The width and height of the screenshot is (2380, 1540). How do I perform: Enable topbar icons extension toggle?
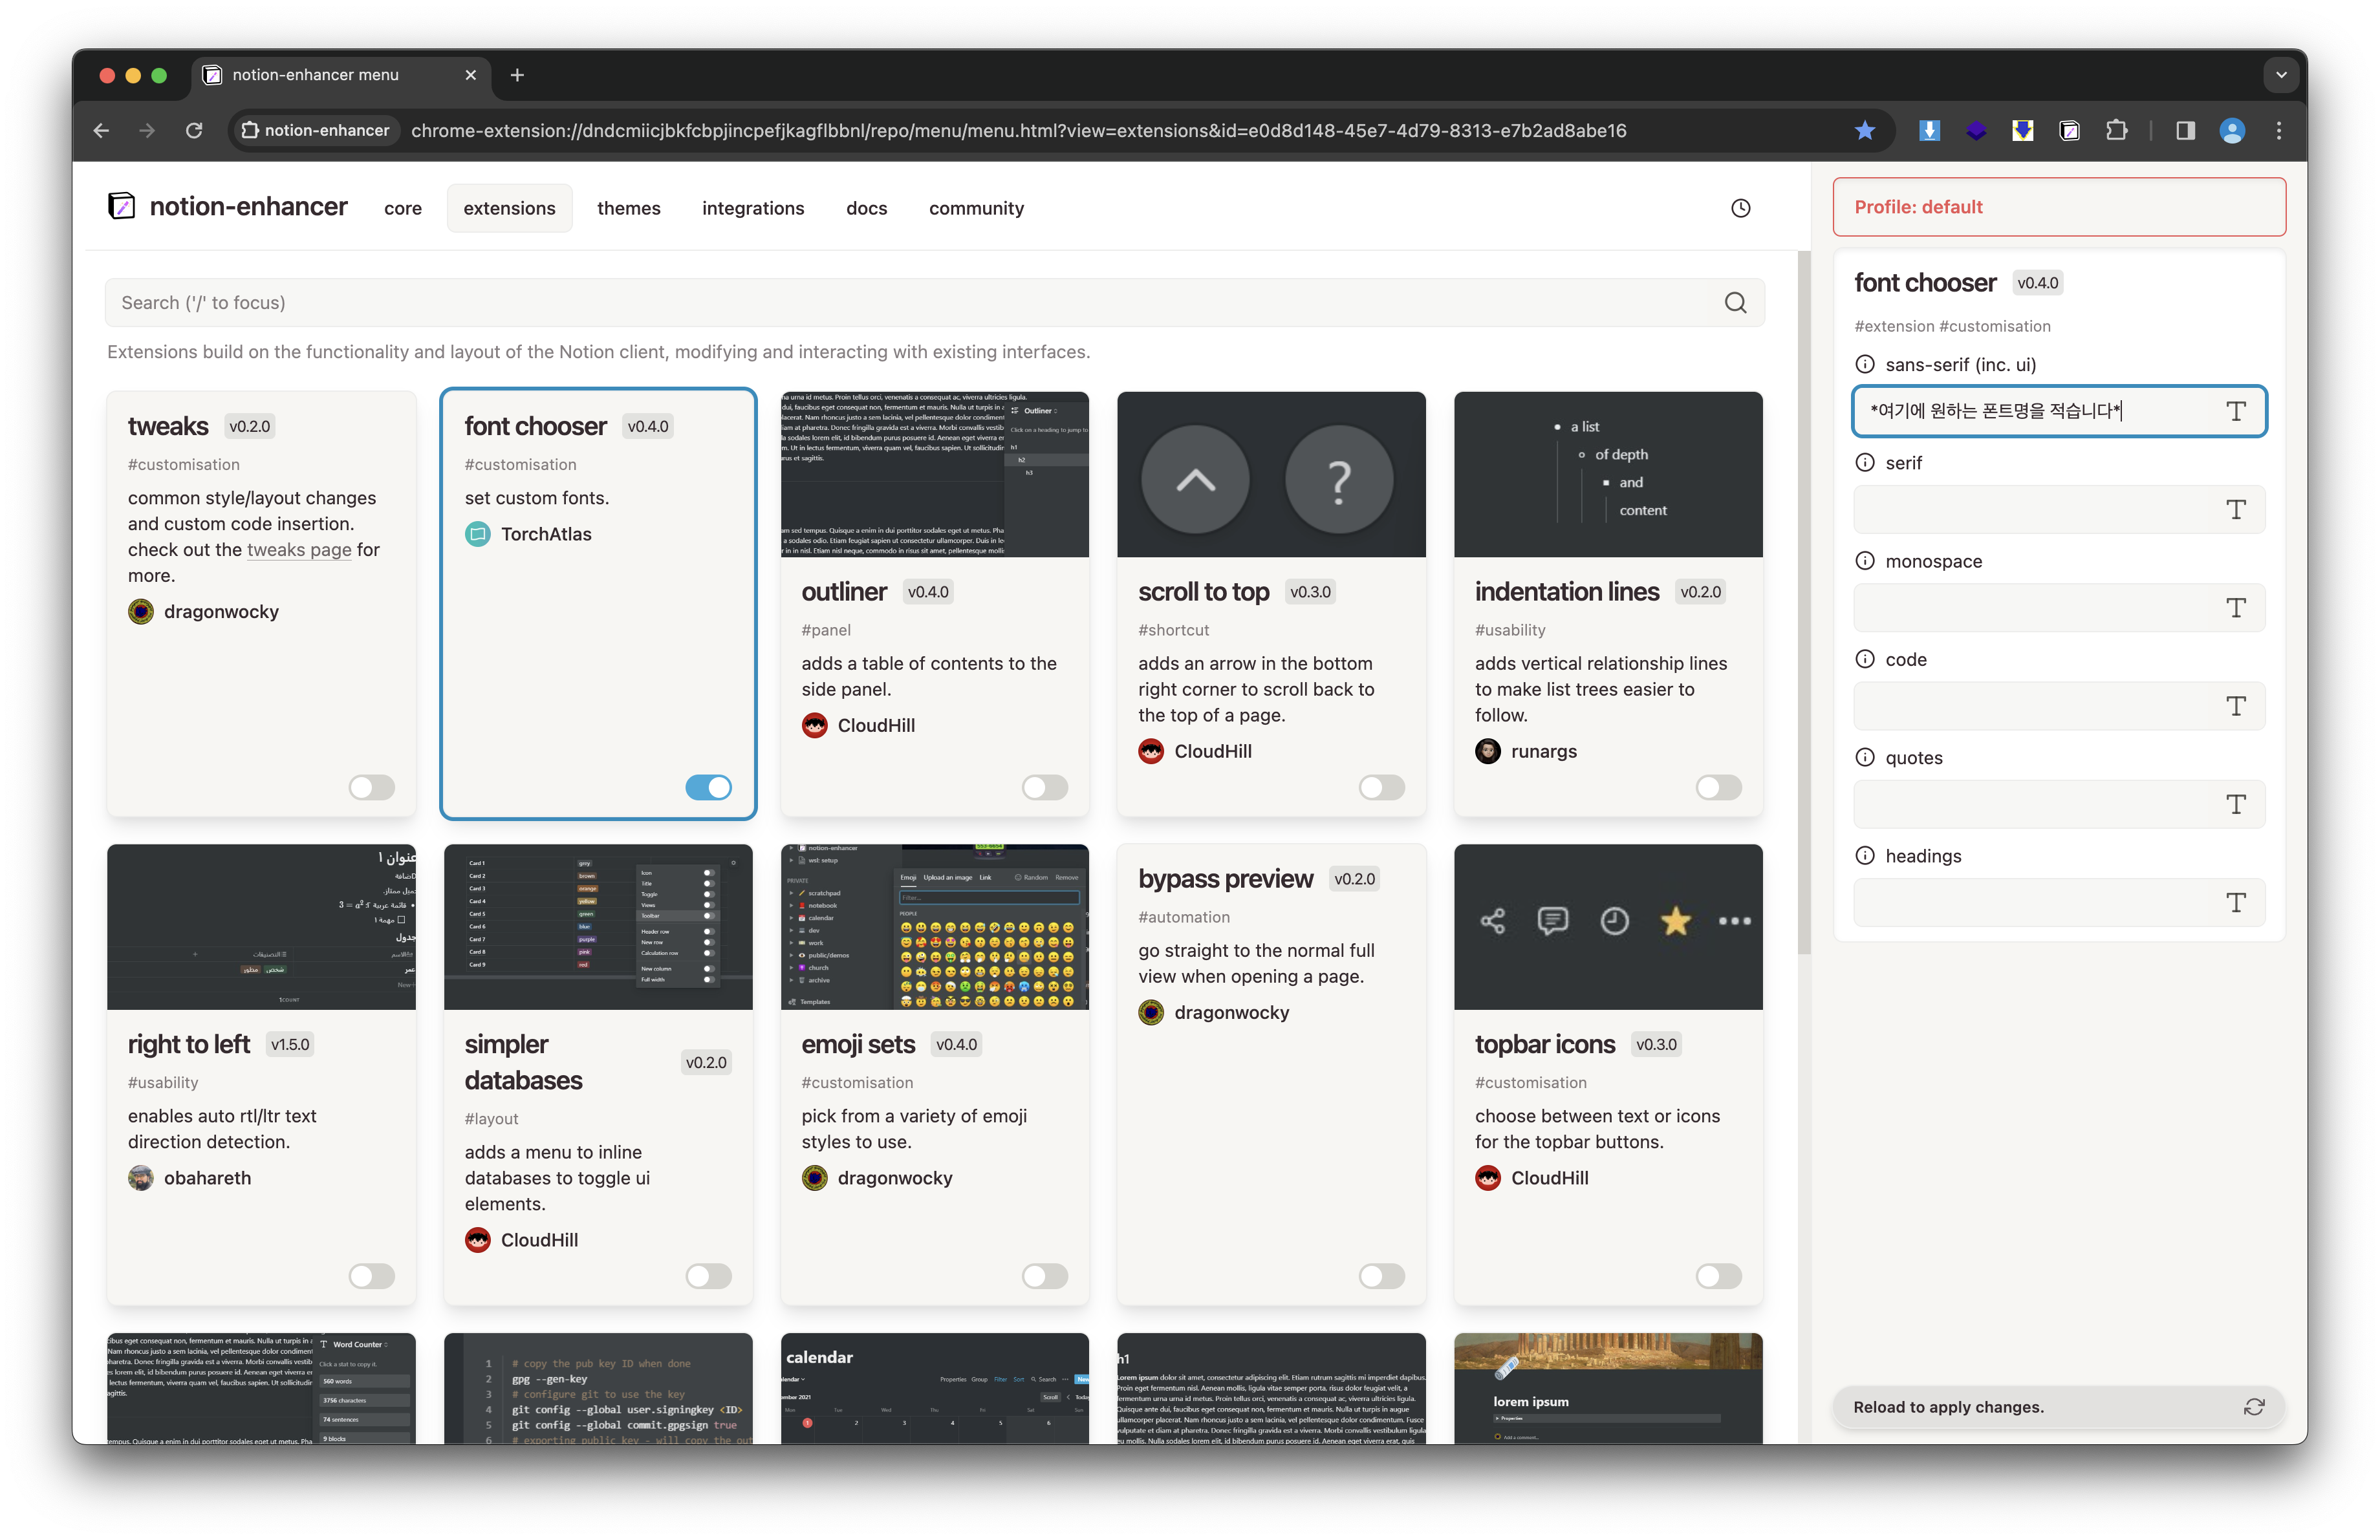click(x=1718, y=1276)
